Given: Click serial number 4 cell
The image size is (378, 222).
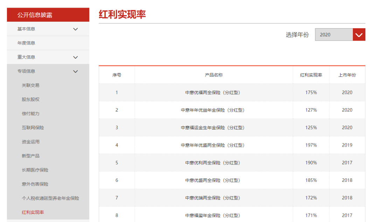Looking at the screenshot, I should [117, 145].
